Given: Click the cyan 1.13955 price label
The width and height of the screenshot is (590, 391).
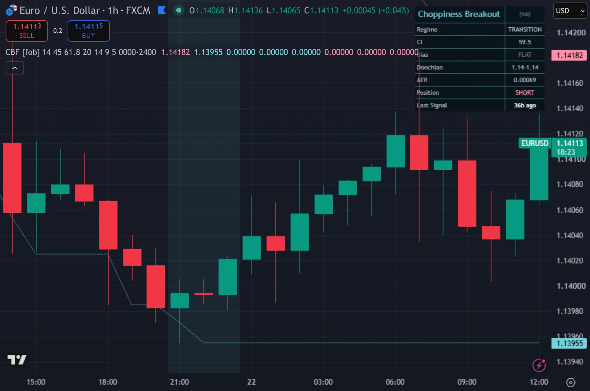Looking at the screenshot, I should tap(569, 343).
